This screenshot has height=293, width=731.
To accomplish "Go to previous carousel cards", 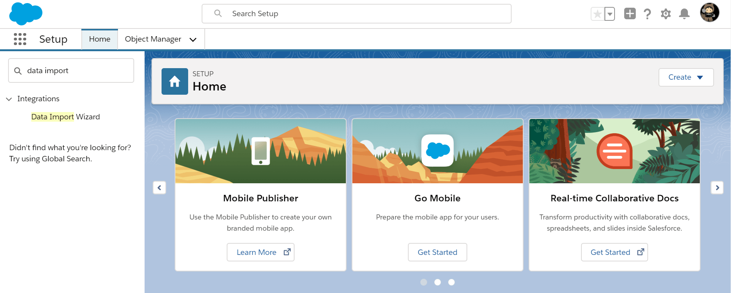I will [159, 188].
